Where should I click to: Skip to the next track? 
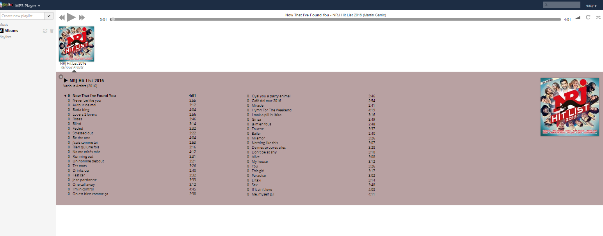pyautogui.click(x=82, y=18)
